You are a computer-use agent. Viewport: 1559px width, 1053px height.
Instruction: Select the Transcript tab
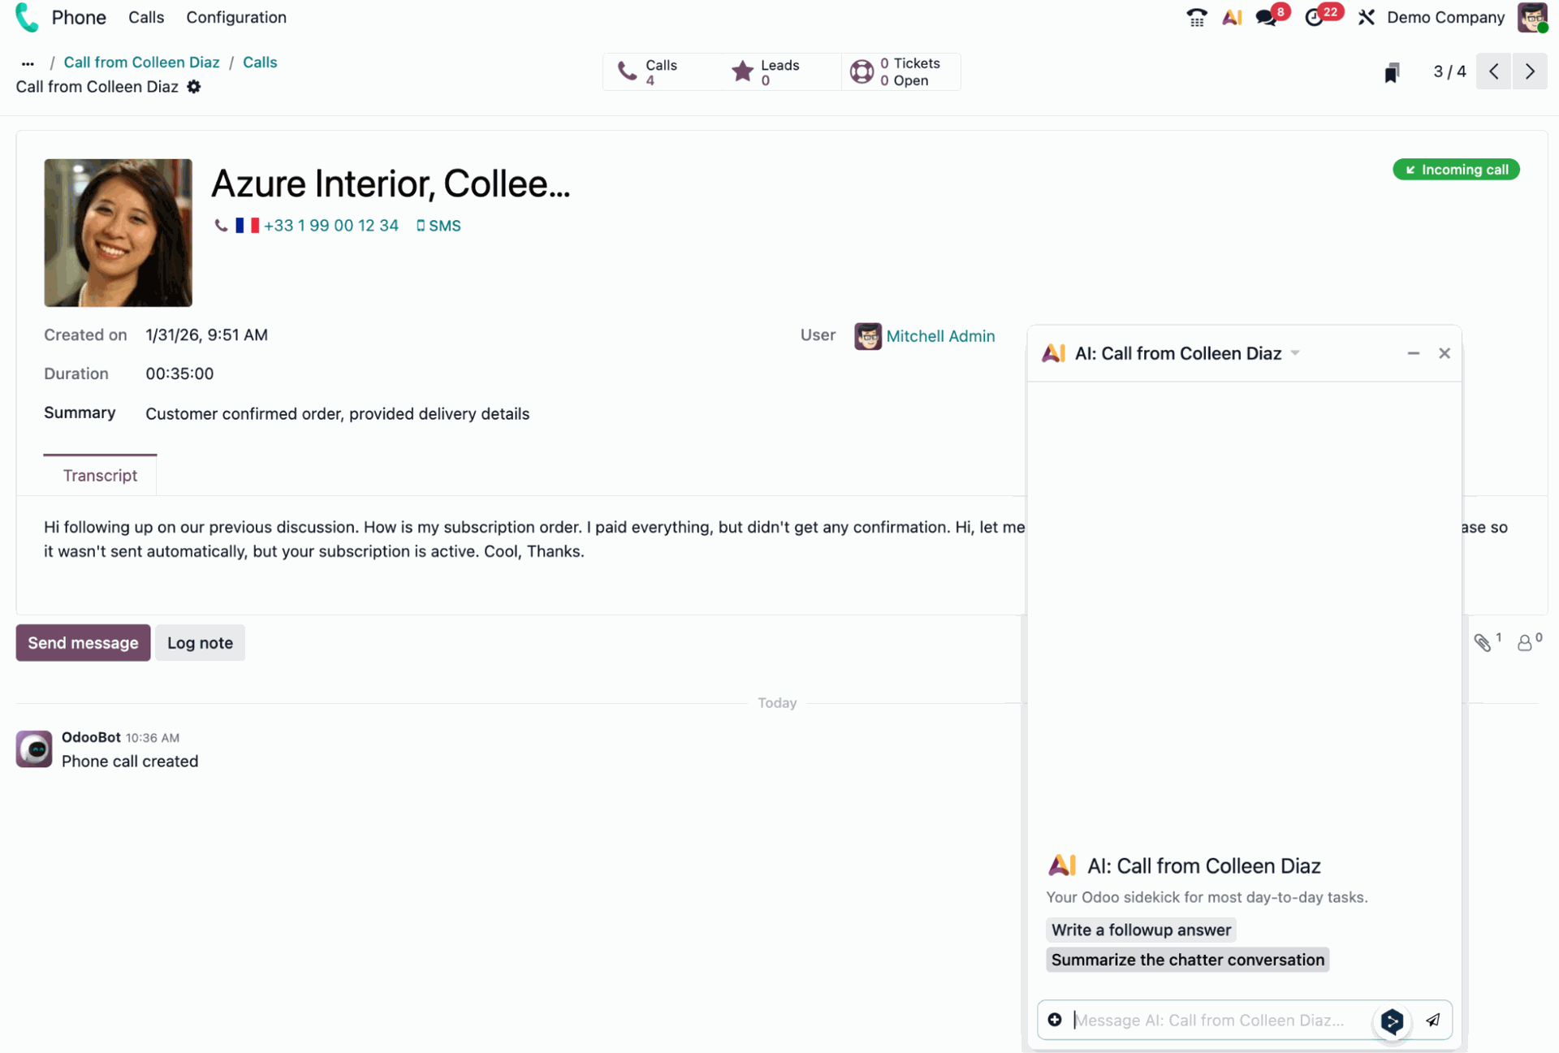[x=100, y=476]
